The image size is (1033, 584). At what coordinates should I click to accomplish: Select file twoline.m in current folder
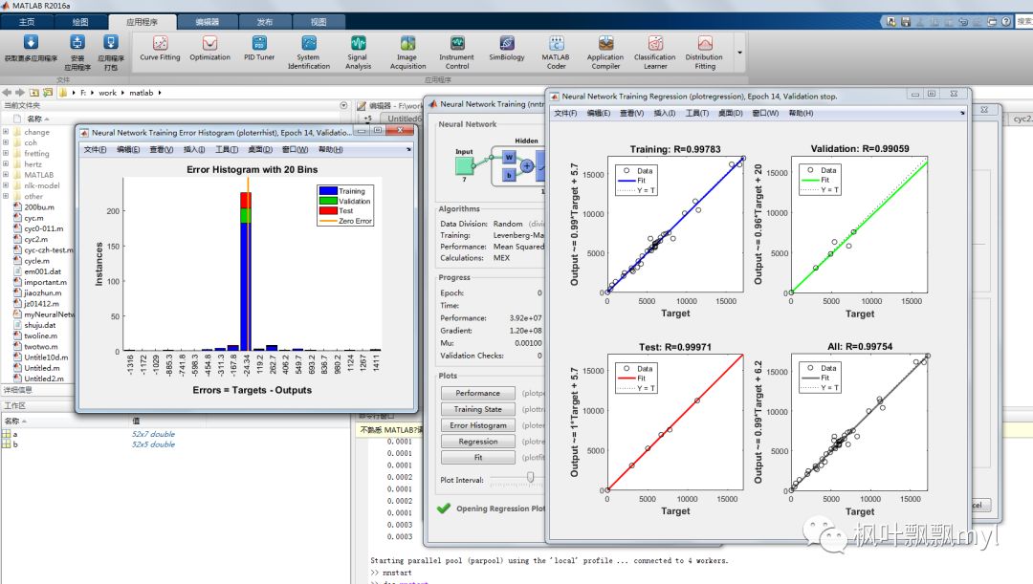[x=41, y=335]
